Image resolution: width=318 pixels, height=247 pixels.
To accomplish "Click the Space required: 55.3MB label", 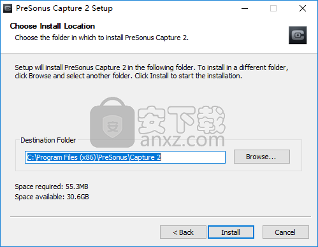I will point(52,187).
